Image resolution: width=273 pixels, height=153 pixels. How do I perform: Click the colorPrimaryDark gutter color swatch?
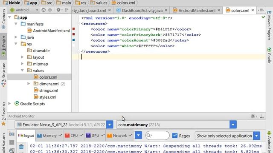point(74,34)
